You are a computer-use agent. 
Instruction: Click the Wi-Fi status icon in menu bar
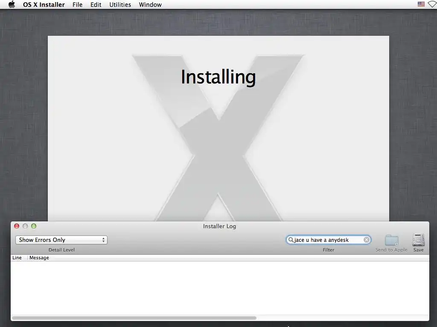coord(433,4)
